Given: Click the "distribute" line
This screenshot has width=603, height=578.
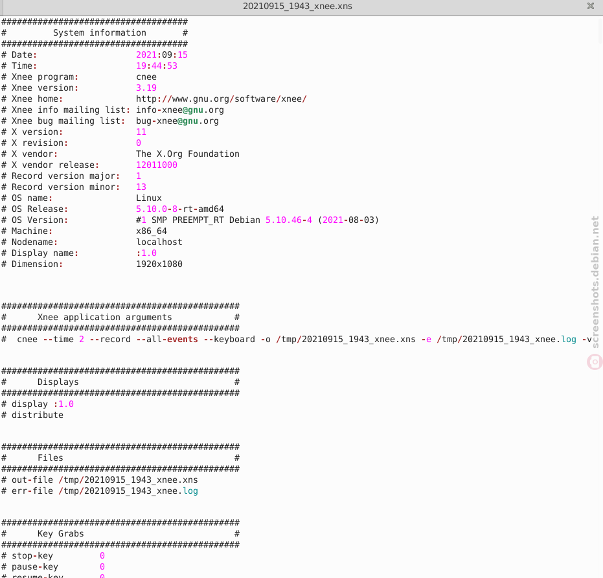Looking at the screenshot, I should [38, 415].
